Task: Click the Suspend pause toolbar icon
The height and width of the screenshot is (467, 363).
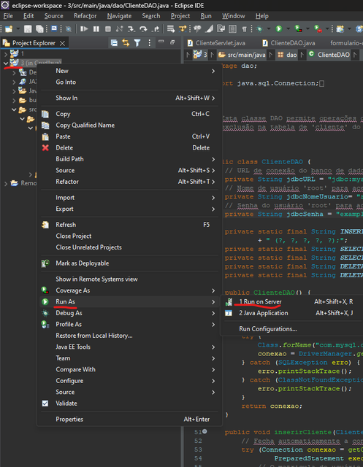Action: tap(96, 28)
